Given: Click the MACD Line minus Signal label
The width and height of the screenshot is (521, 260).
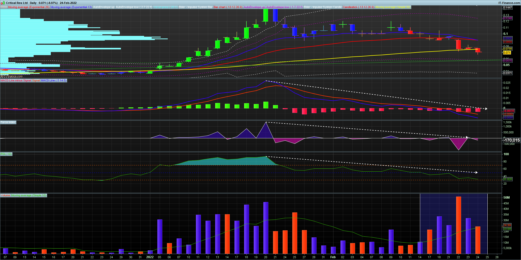Looking at the screenshot, I should click(x=16, y=80).
